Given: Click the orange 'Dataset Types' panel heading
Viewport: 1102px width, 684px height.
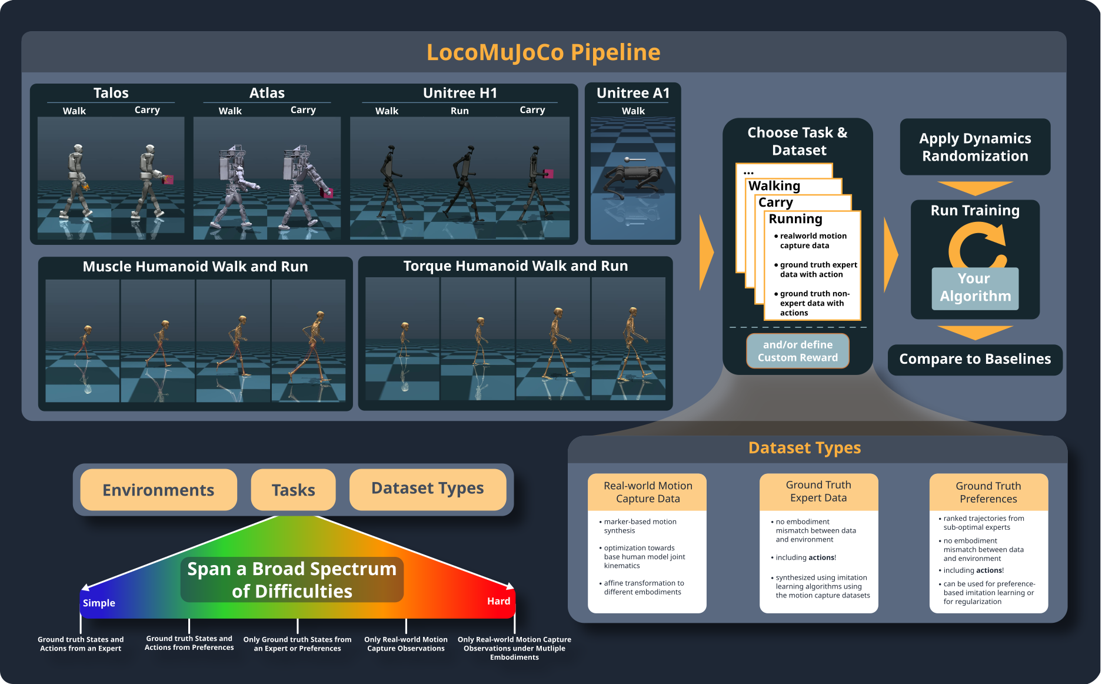Looking at the screenshot, I should point(804,448).
